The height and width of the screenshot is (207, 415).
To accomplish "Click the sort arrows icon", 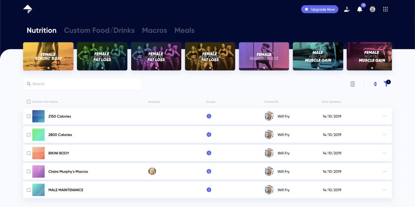I will (375, 84).
